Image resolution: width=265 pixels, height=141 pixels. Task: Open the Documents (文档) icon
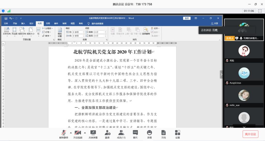pyautogui.click(x=163, y=133)
